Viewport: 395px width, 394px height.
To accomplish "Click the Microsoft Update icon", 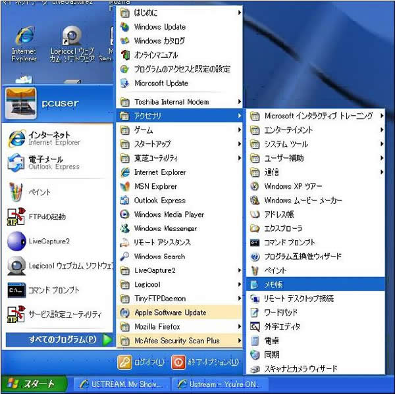I will tap(124, 83).
